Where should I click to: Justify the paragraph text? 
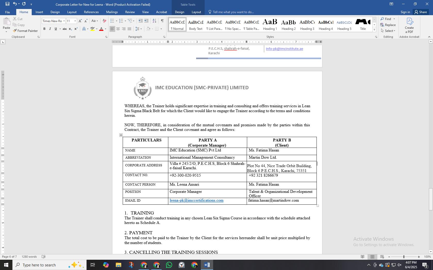click(x=129, y=29)
